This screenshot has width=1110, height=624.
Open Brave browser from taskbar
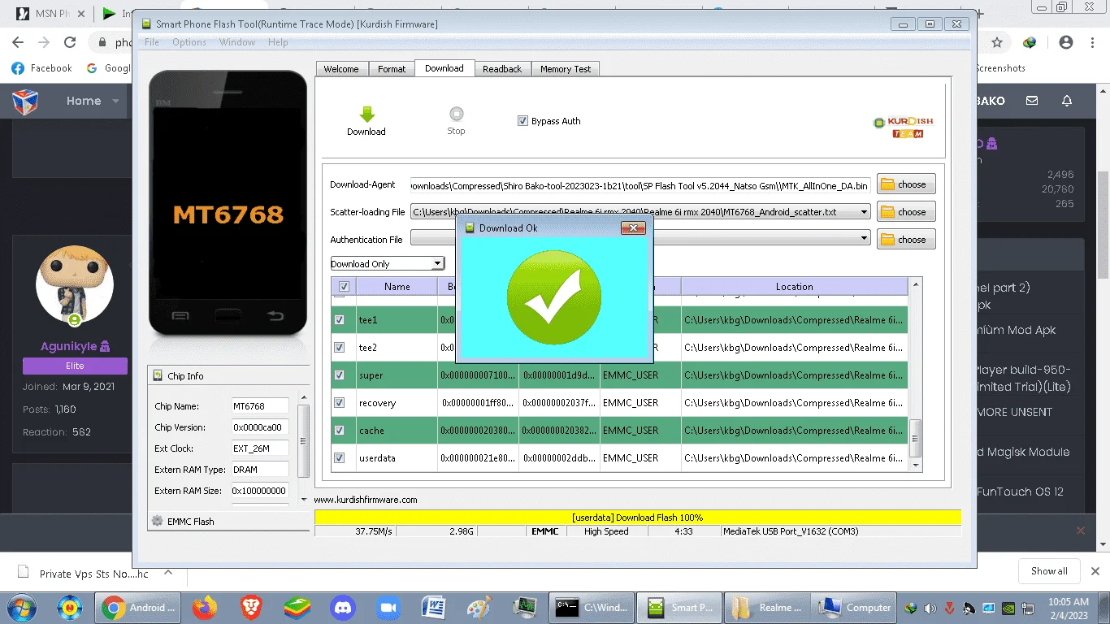point(252,607)
